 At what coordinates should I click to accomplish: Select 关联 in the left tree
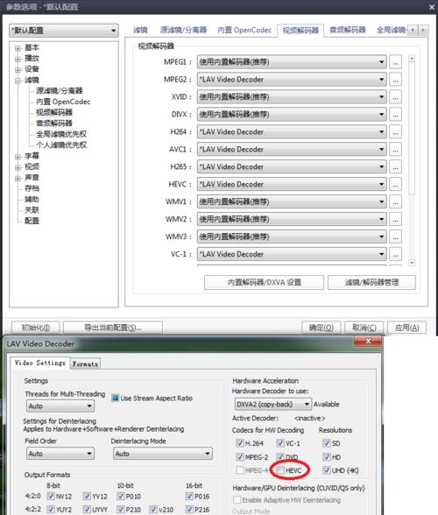pos(32,210)
